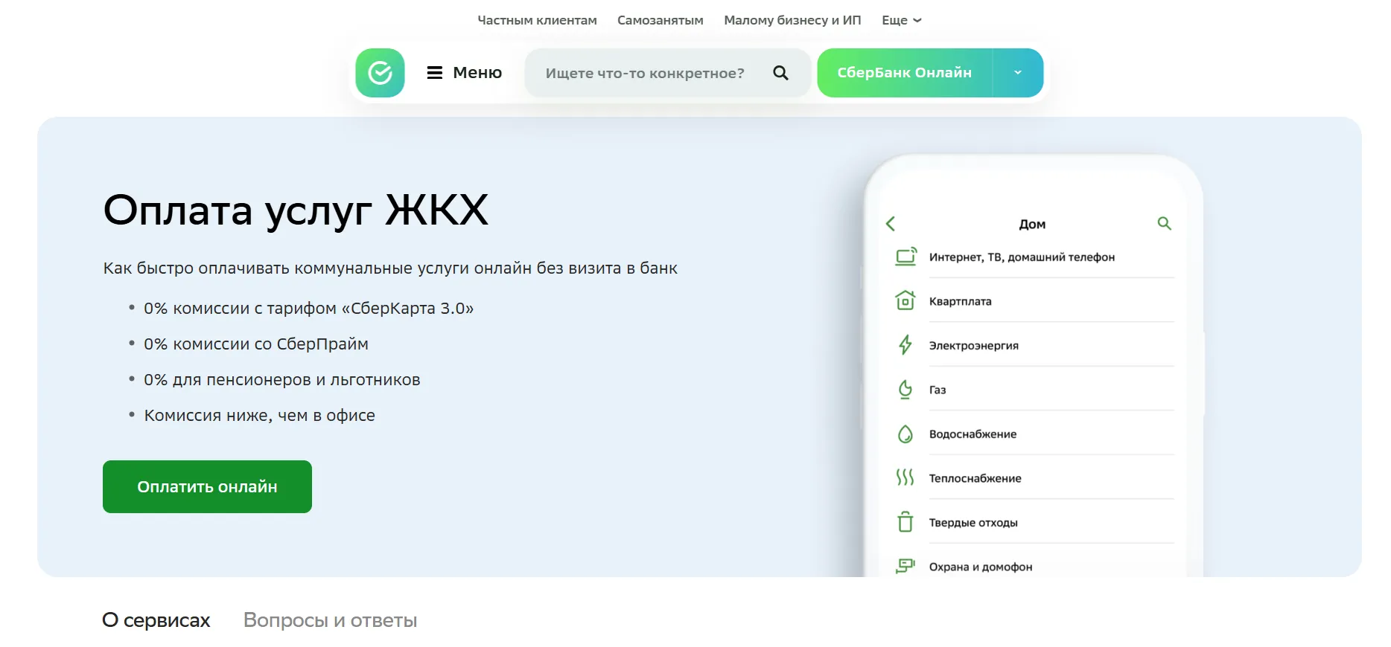Select the Газ row text
Viewport: 1391px width, 647px height.
(938, 390)
